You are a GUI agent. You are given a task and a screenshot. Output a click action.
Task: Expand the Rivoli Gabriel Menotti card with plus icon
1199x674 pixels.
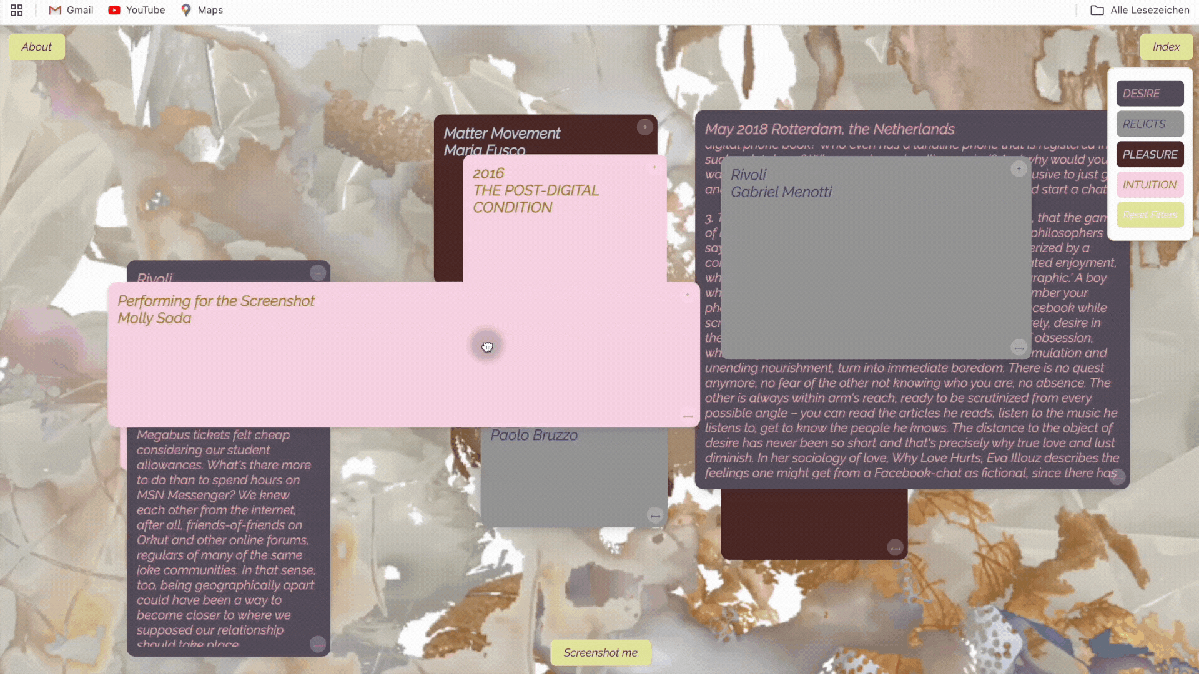(x=1019, y=168)
